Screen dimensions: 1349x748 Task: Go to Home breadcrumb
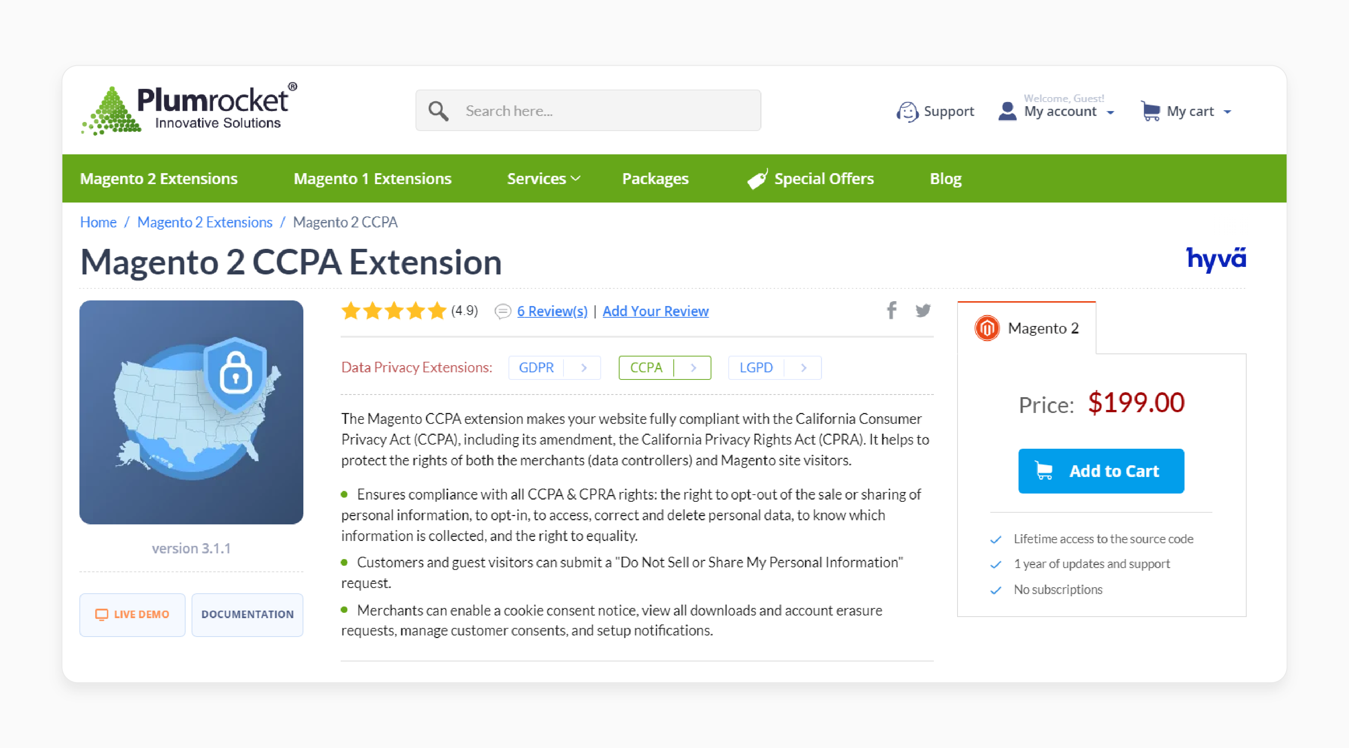pos(98,222)
